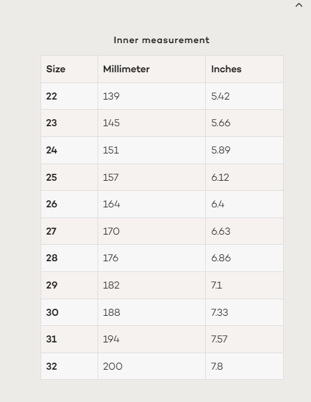Click the 6.63 inches value

220,231
